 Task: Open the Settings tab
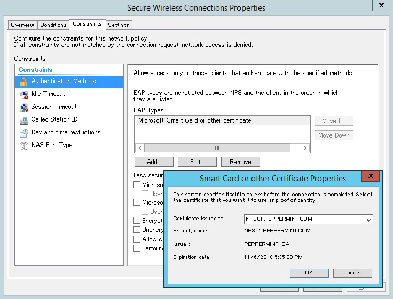tap(119, 25)
